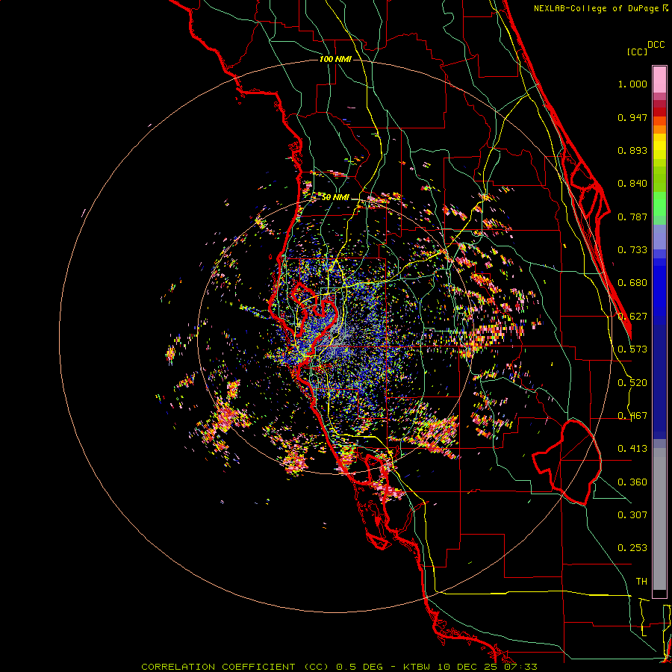Select the 0.253 scale value
672x672 pixels.
point(632,548)
